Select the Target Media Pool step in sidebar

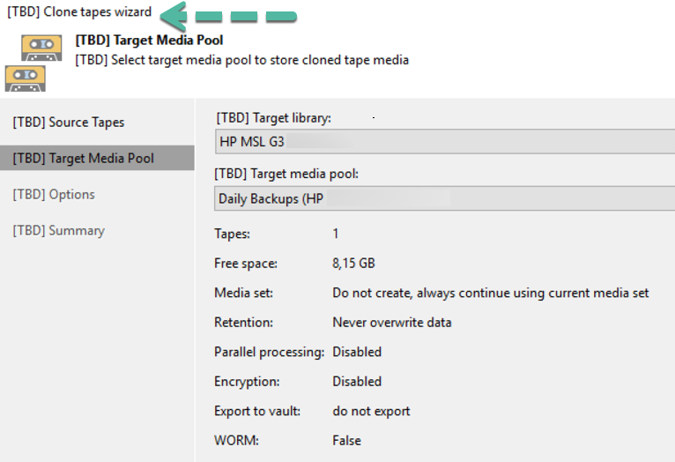click(97, 158)
